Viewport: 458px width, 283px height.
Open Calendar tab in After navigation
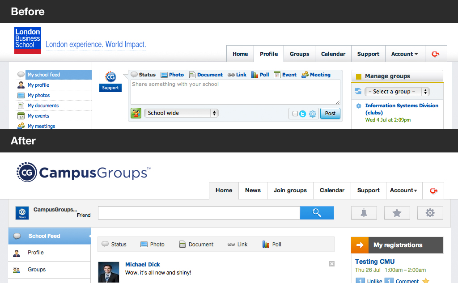coord(332,190)
